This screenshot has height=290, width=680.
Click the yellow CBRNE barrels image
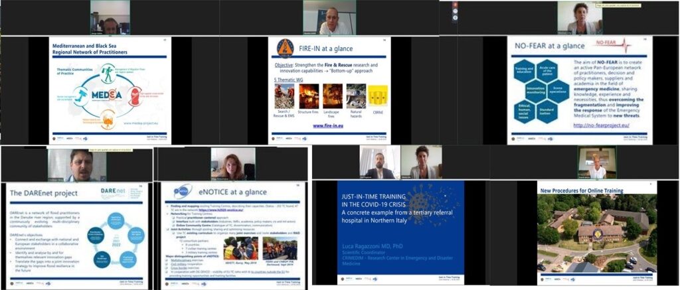click(377, 96)
